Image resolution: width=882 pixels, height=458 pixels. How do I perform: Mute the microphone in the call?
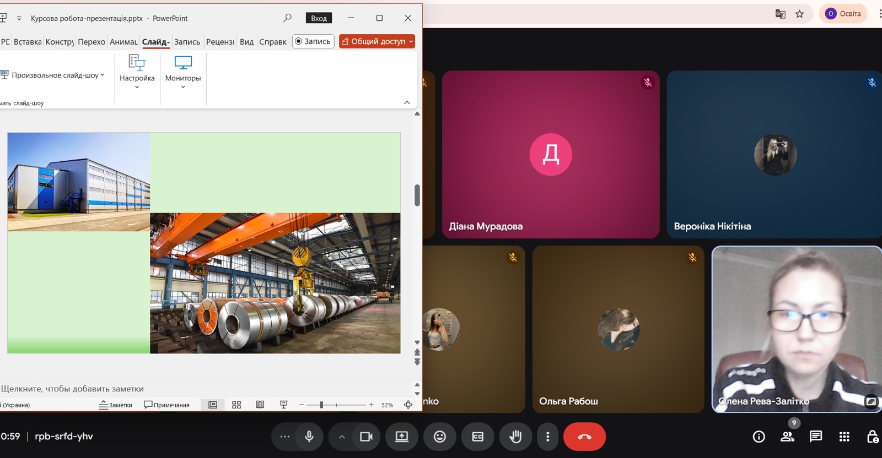click(x=309, y=437)
